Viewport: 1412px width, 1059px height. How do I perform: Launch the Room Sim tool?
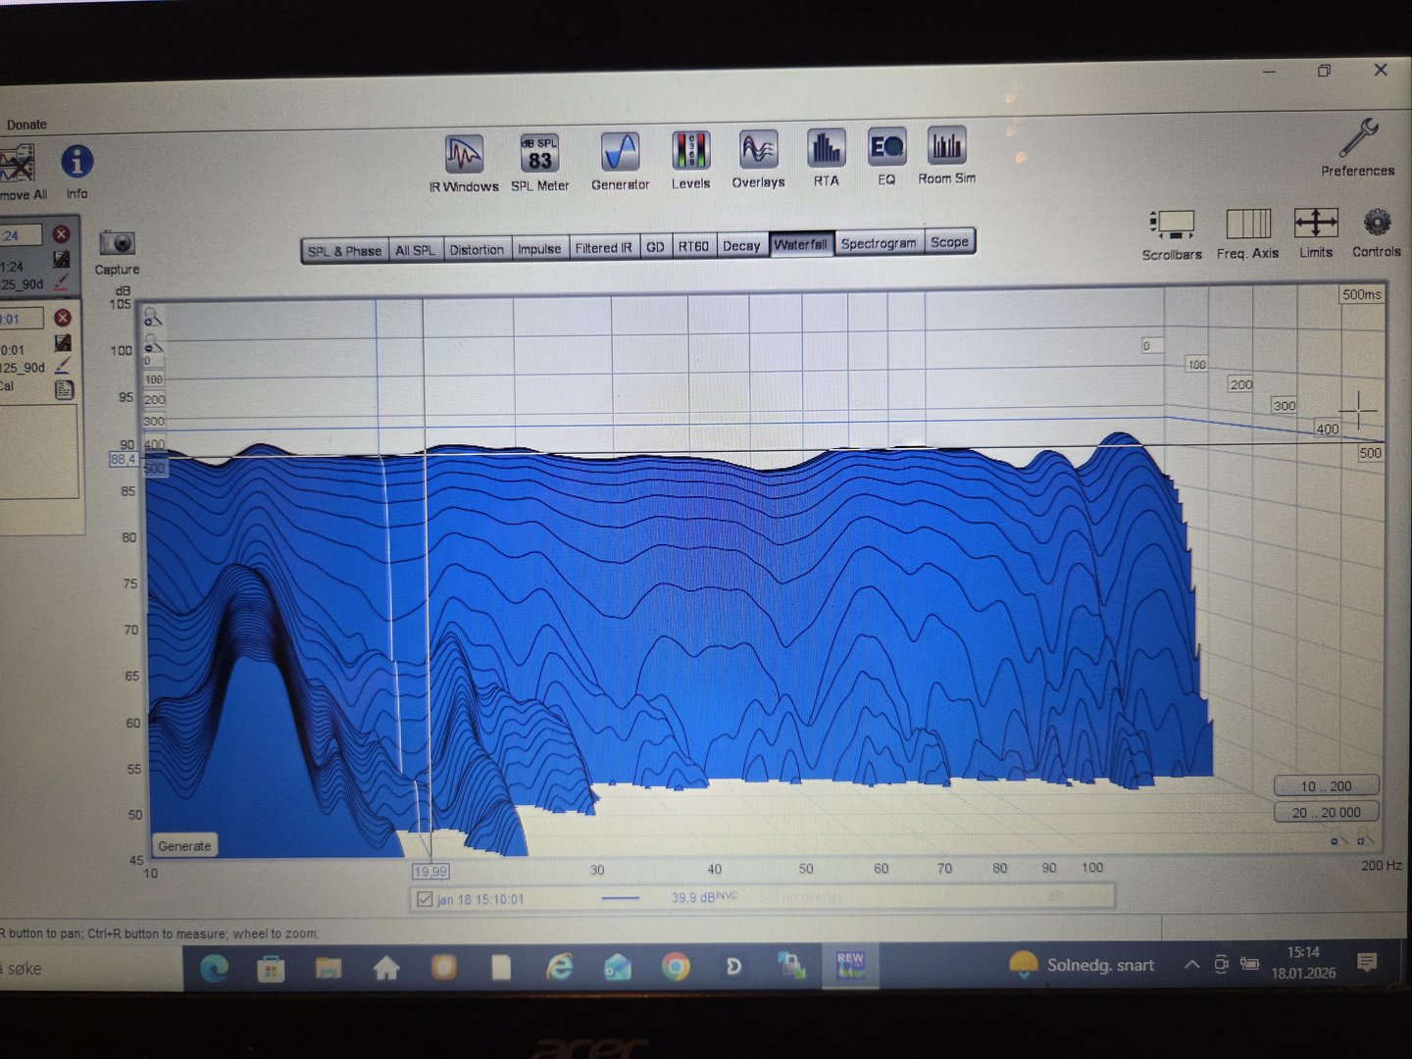pos(946,156)
